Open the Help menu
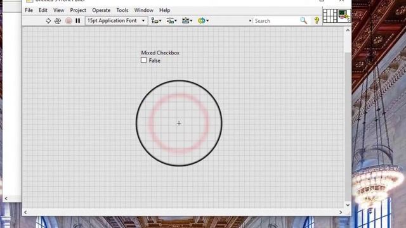 [x=165, y=10]
